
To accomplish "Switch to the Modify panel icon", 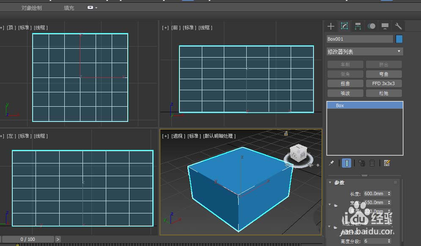I will pyautogui.click(x=344, y=26).
